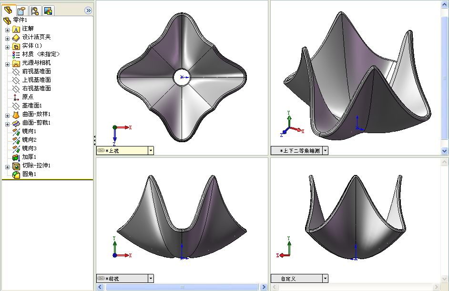Select 前视基准面 label in tree
The image size is (449, 291).
[x=36, y=71]
